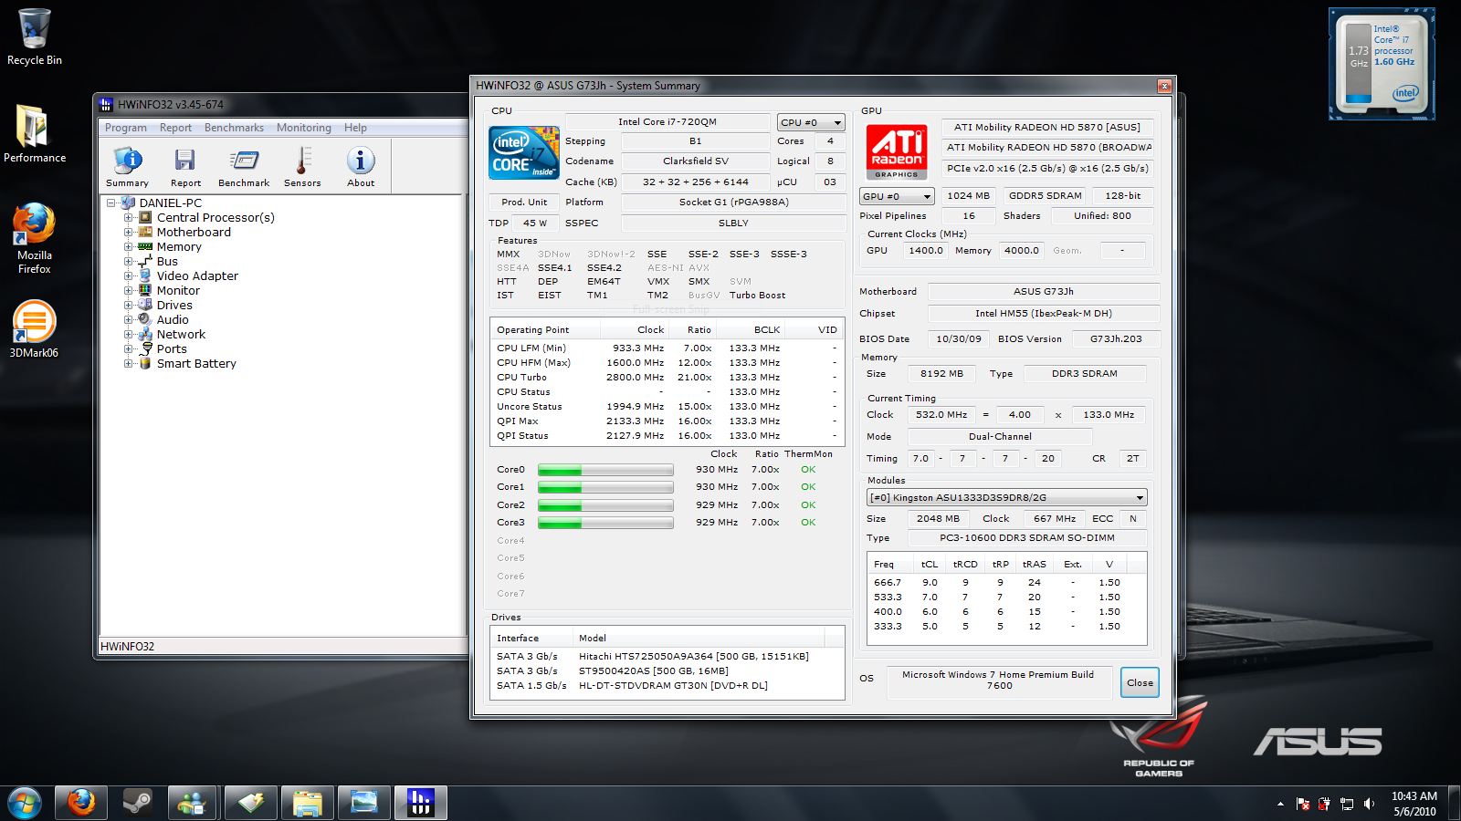Open the Recycle Bin desktop icon
The image size is (1461, 821).
click(x=35, y=37)
